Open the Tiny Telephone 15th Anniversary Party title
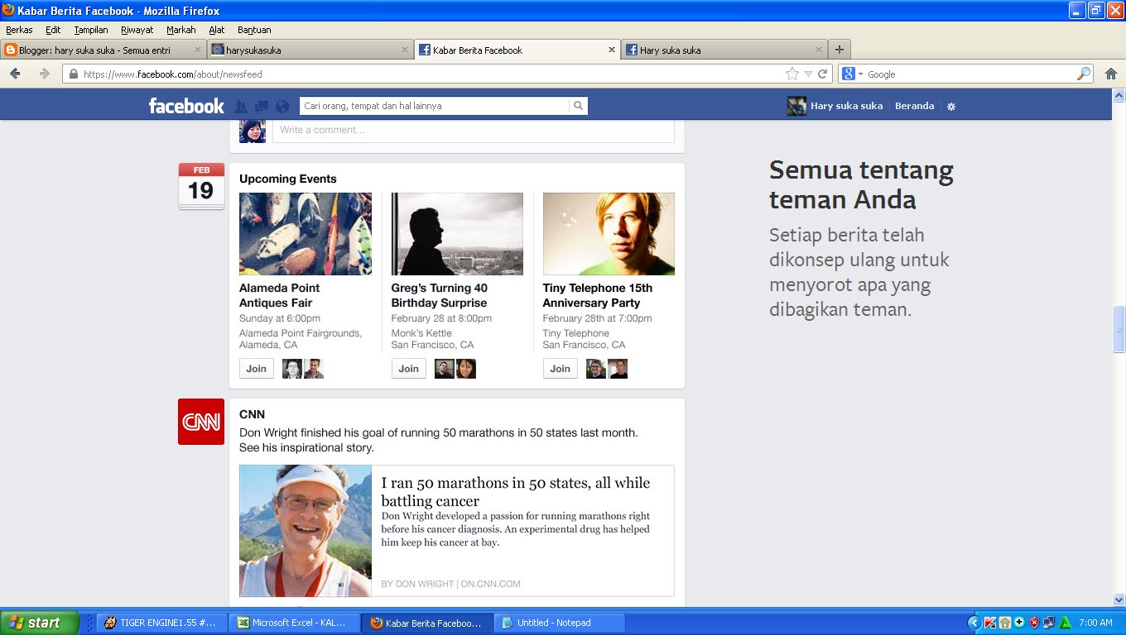The height and width of the screenshot is (635, 1126). [x=598, y=295]
